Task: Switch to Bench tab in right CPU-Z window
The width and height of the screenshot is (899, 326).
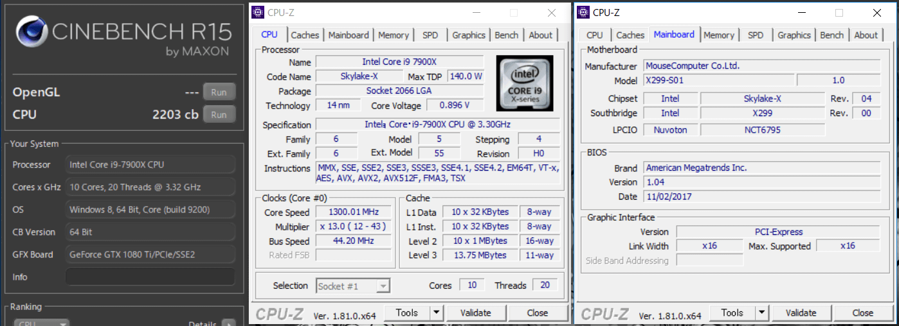Action: (x=832, y=35)
